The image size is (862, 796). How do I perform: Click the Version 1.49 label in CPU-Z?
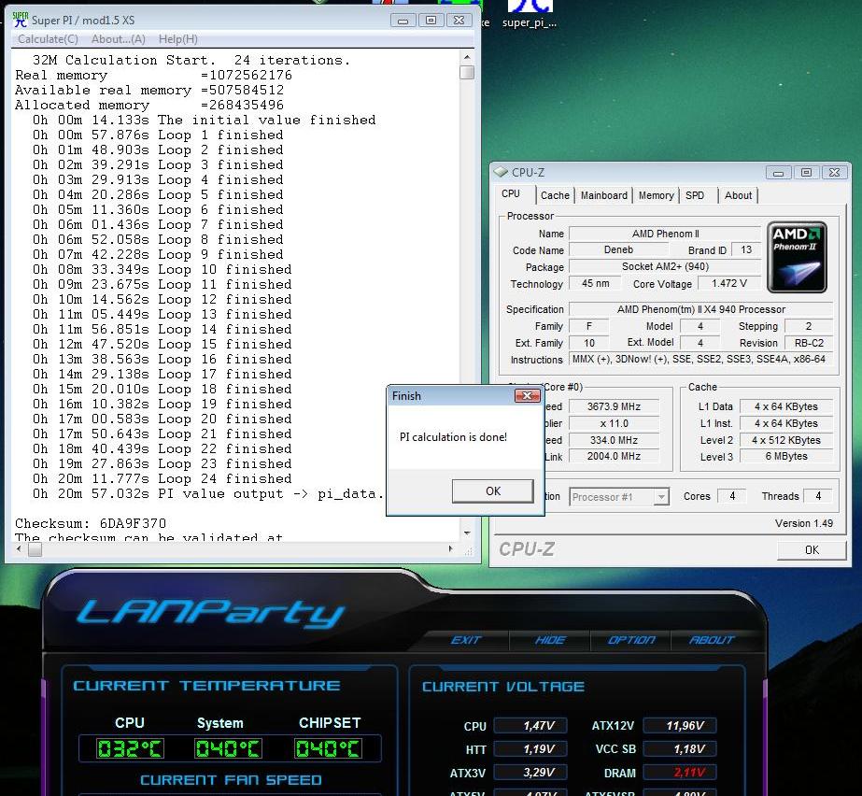coord(804,523)
